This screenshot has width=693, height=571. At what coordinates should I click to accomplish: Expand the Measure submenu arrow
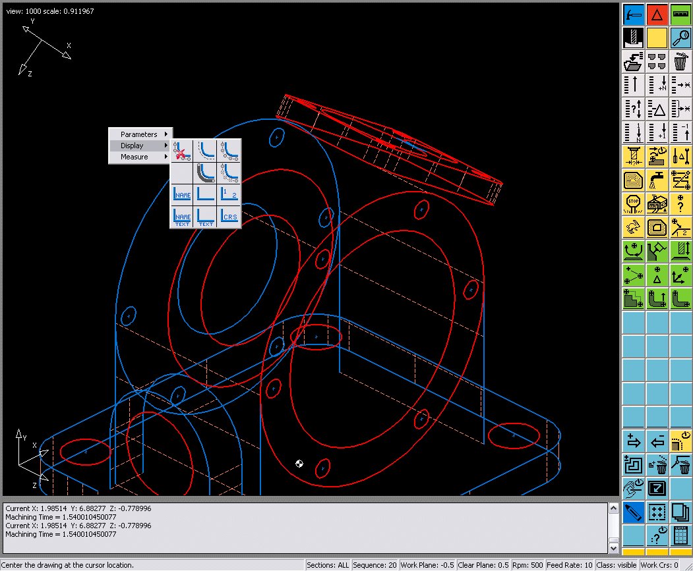[x=166, y=157]
